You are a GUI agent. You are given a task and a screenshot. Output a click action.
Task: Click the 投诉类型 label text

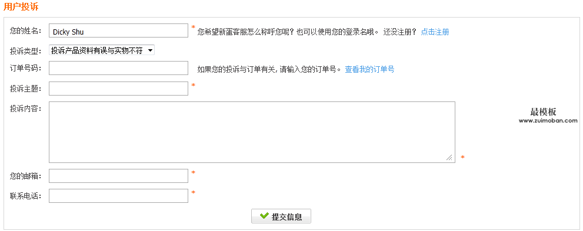(26, 51)
